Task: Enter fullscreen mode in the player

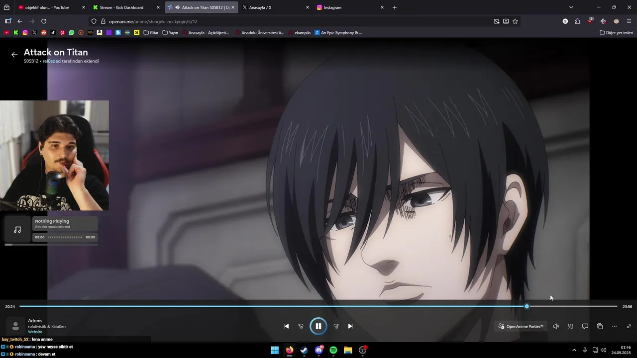Action: coord(629,326)
